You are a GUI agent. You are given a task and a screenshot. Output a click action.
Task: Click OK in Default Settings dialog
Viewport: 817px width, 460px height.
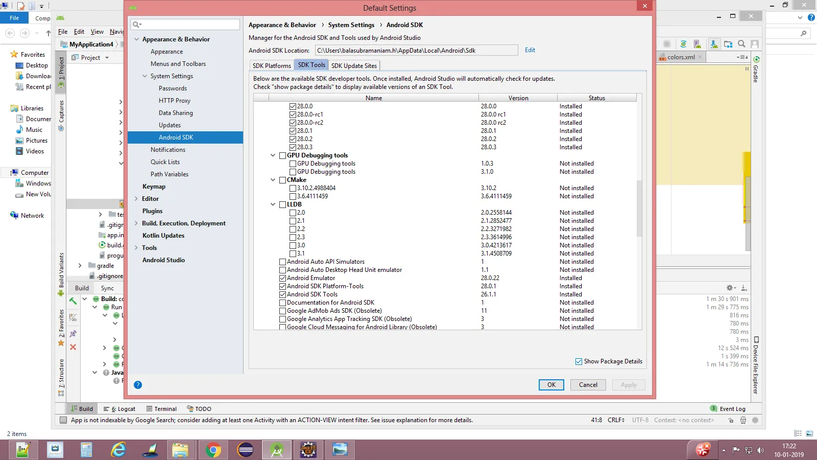tap(551, 385)
